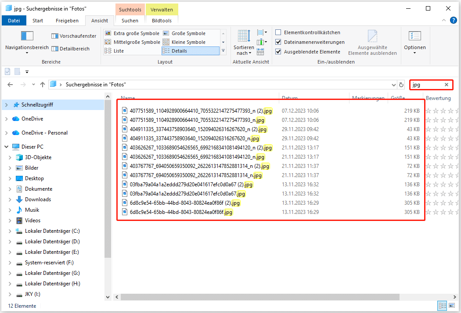Expand Lokaler Datenträger (C:) node
The width and height of the screenshot is (461, 313).
point(10,231)
